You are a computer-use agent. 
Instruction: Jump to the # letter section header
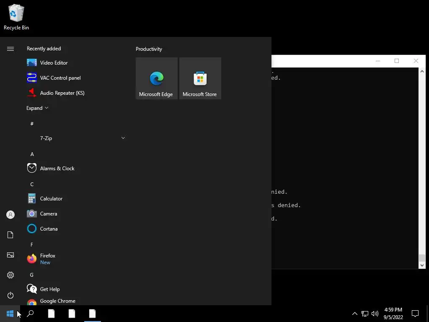pyautogui.click(x=32, y=124)
